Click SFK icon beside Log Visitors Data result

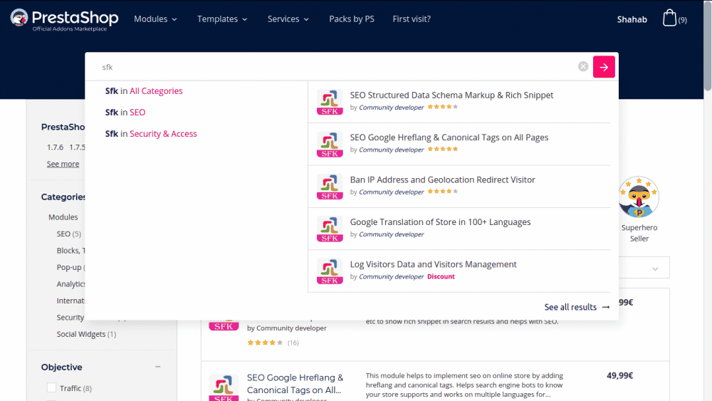click(x=330, y=271)
